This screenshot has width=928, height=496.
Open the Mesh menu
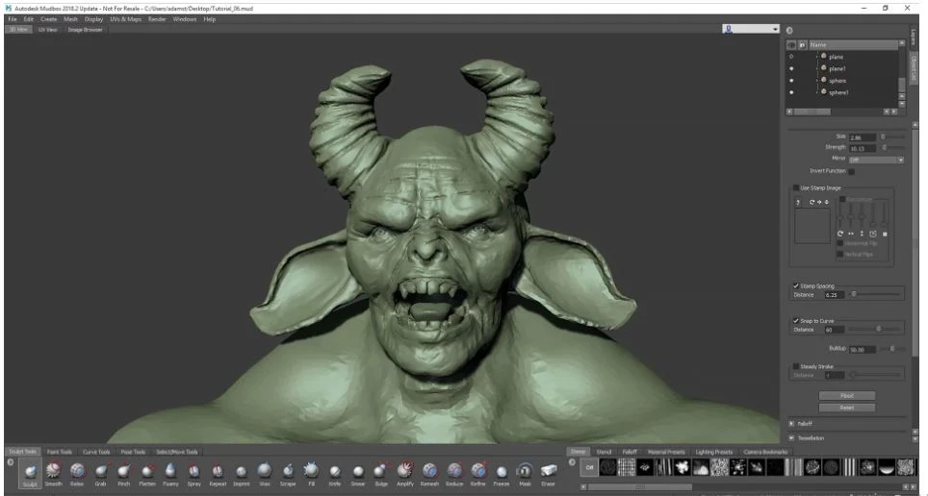[70, 19]
